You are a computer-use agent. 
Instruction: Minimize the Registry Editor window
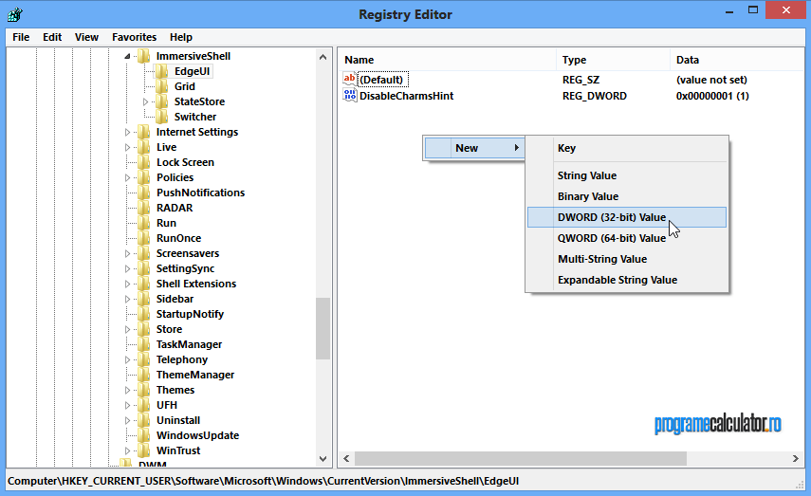[x=729, y=10]
